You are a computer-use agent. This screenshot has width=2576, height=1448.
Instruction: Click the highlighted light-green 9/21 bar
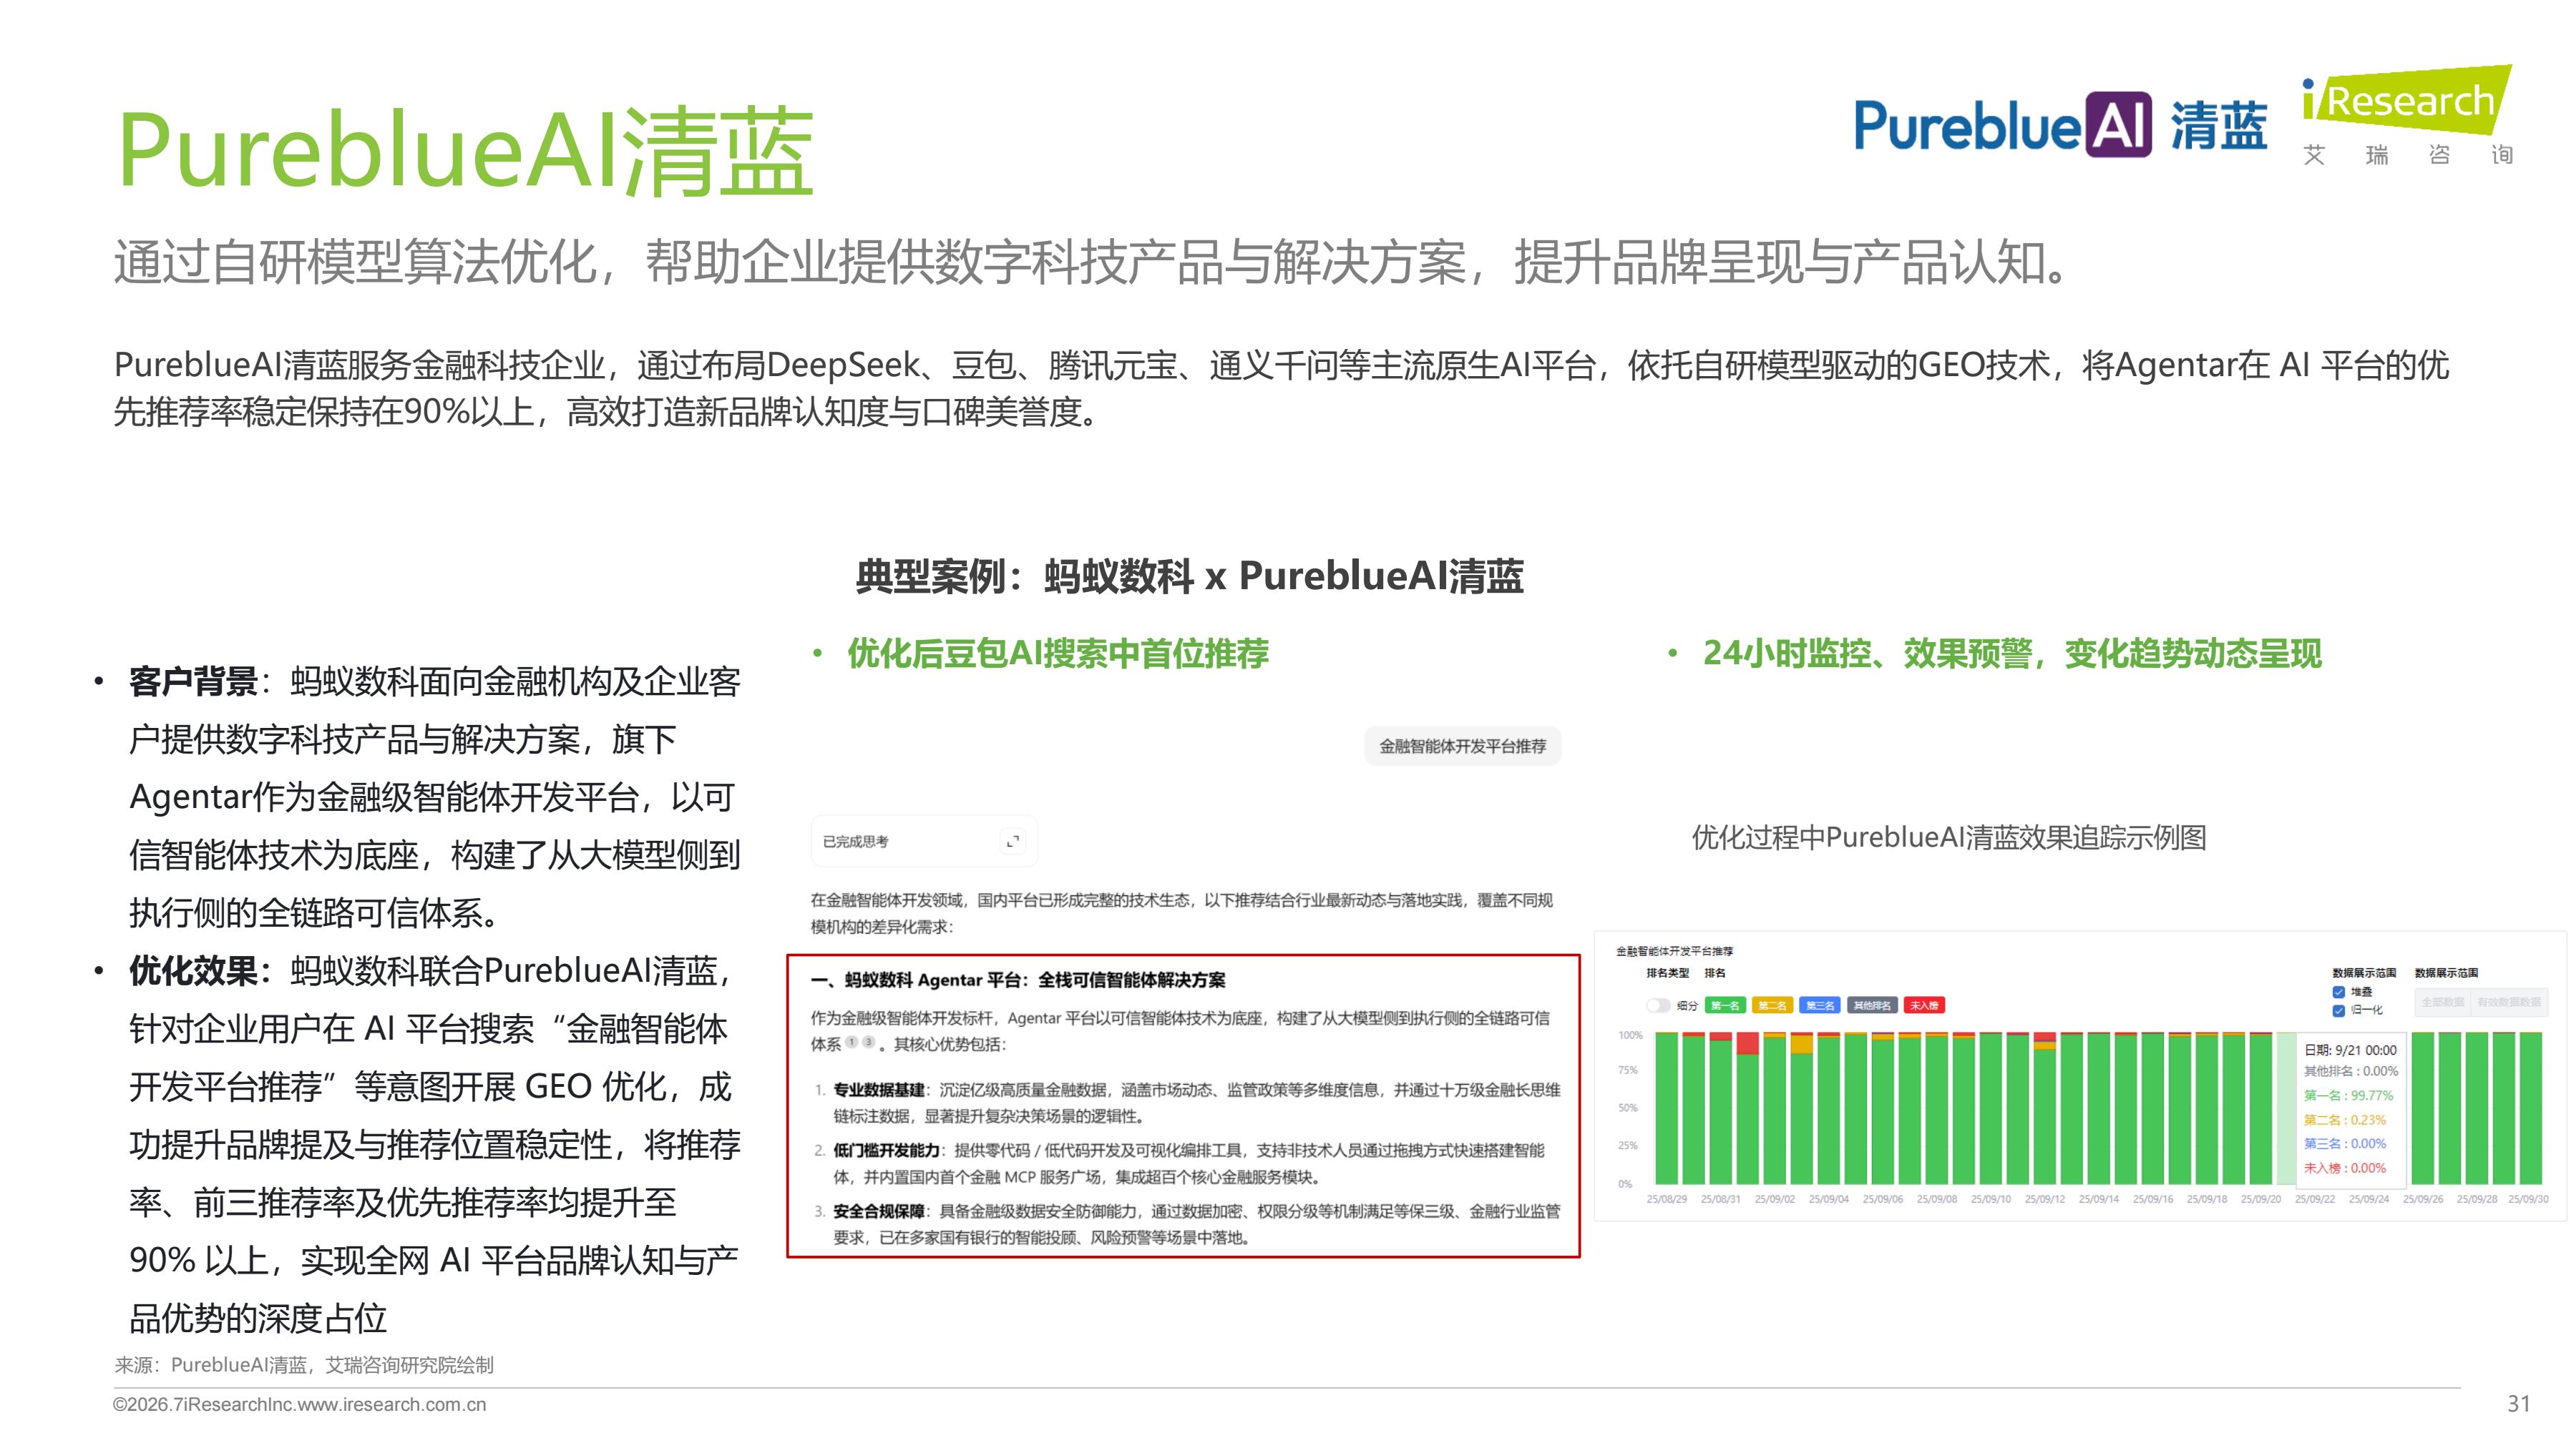pyautogui.click(x=2287, y=1108)
